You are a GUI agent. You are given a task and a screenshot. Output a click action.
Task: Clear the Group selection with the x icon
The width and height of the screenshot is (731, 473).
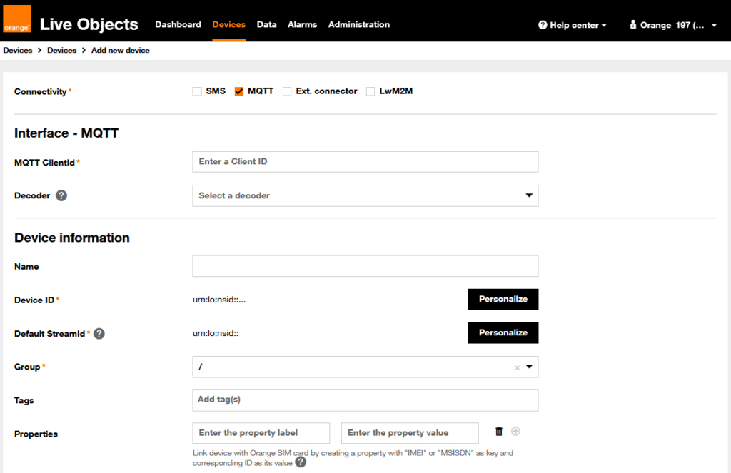517,367
